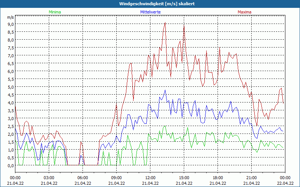Viewport: 300px width, 187px height.
Task: Click the 21.04.22 date under 03:00
Action: click(49, 183)
